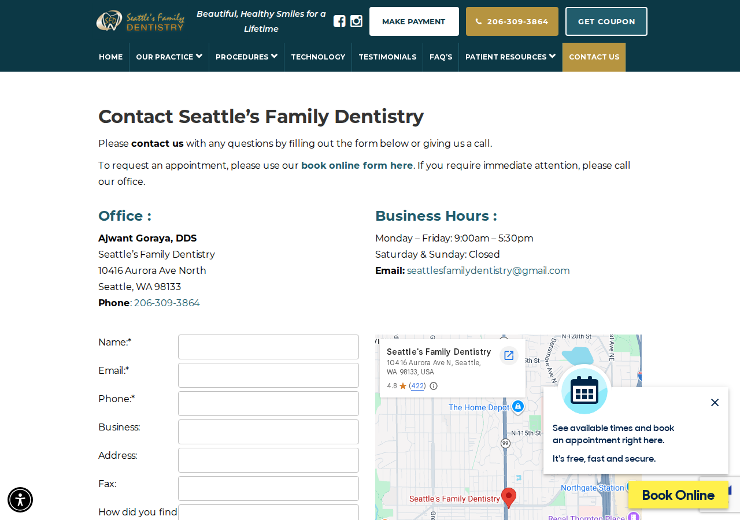Call 206-309-3864 from header button
The image size is (740, 520).
512,21
